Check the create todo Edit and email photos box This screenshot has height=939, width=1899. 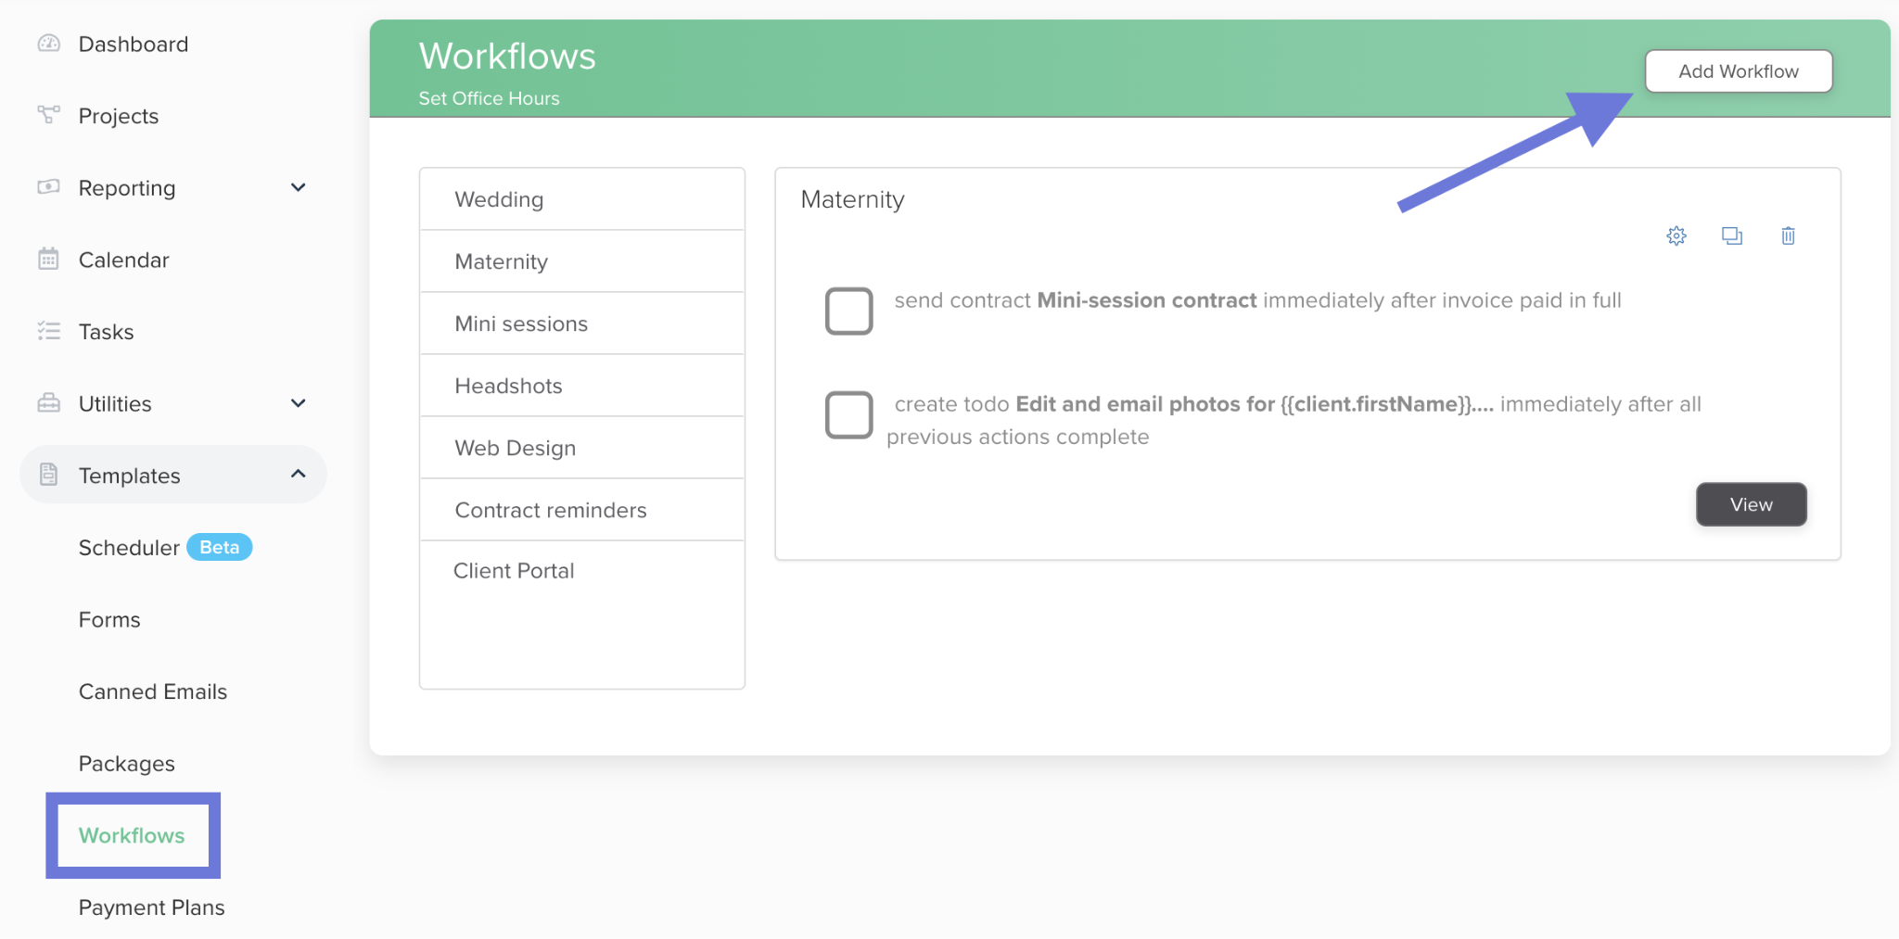pos(849,414)
